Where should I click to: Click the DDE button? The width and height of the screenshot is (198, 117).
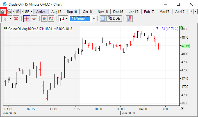point(114,19)
